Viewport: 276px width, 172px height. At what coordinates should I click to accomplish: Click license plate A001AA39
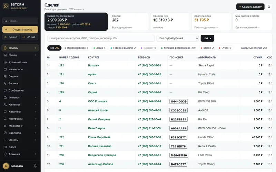pos(178,128)
